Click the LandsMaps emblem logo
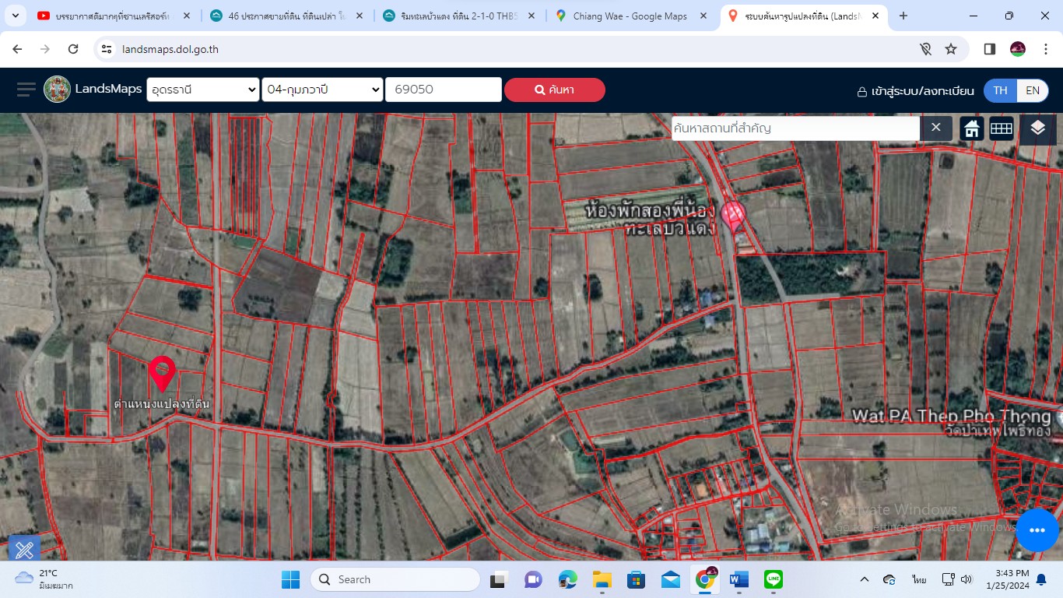 pos(57,90)
